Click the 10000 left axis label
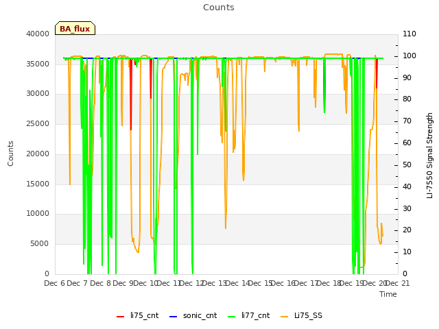 [x=38, y=213]
